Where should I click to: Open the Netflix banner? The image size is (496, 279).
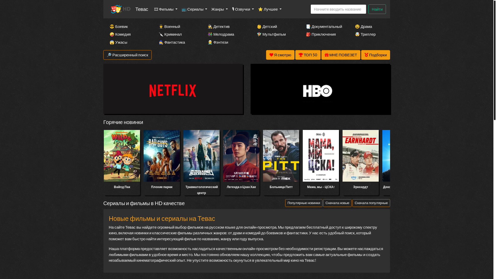point(173,89)
